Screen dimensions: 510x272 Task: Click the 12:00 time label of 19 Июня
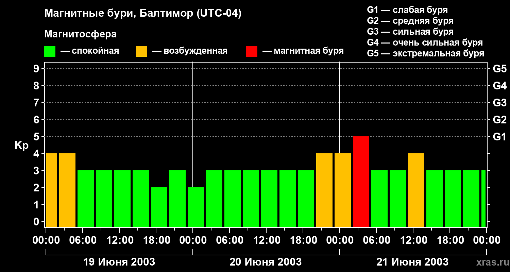(x=120, y=240)
